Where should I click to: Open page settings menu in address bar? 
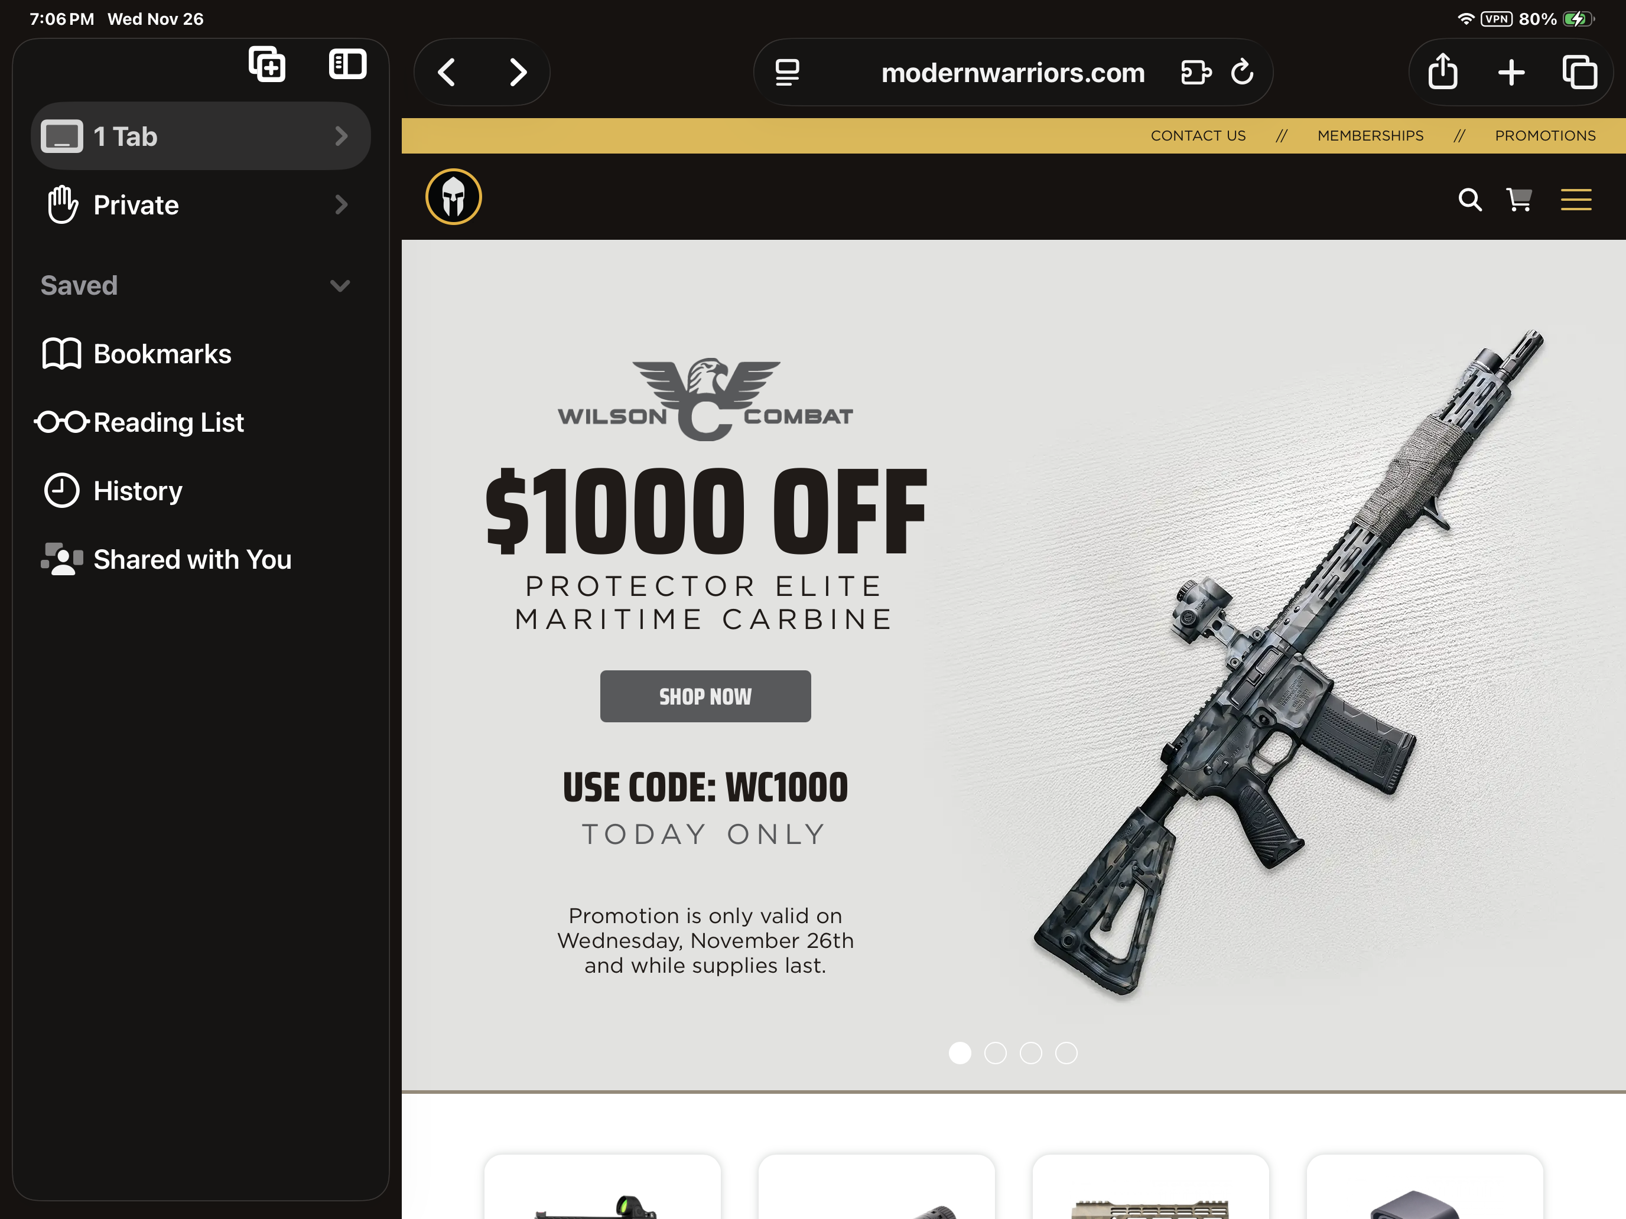pyautogui.click(x=787, y=72)
